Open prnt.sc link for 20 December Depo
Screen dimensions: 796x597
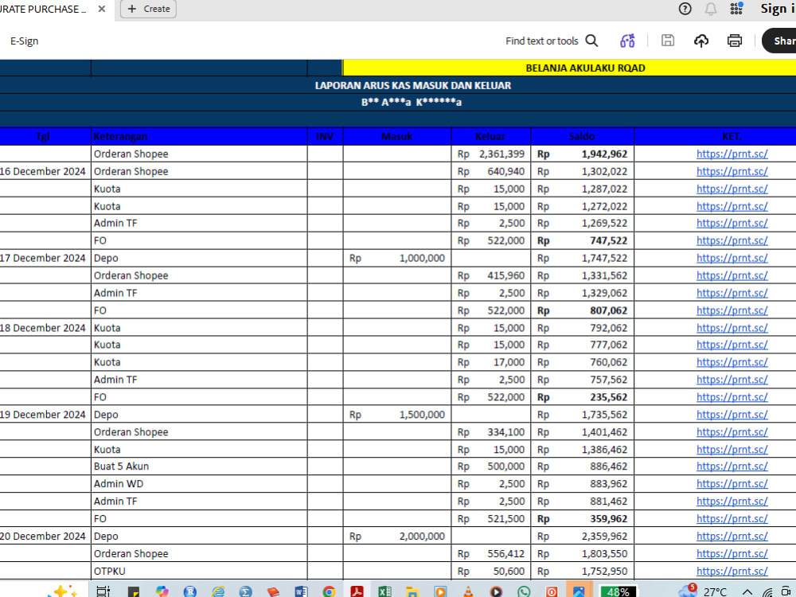pyautogui.click(x=732, y=536)
